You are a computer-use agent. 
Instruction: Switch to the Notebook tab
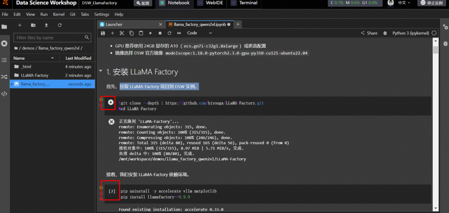coord(174,3)
